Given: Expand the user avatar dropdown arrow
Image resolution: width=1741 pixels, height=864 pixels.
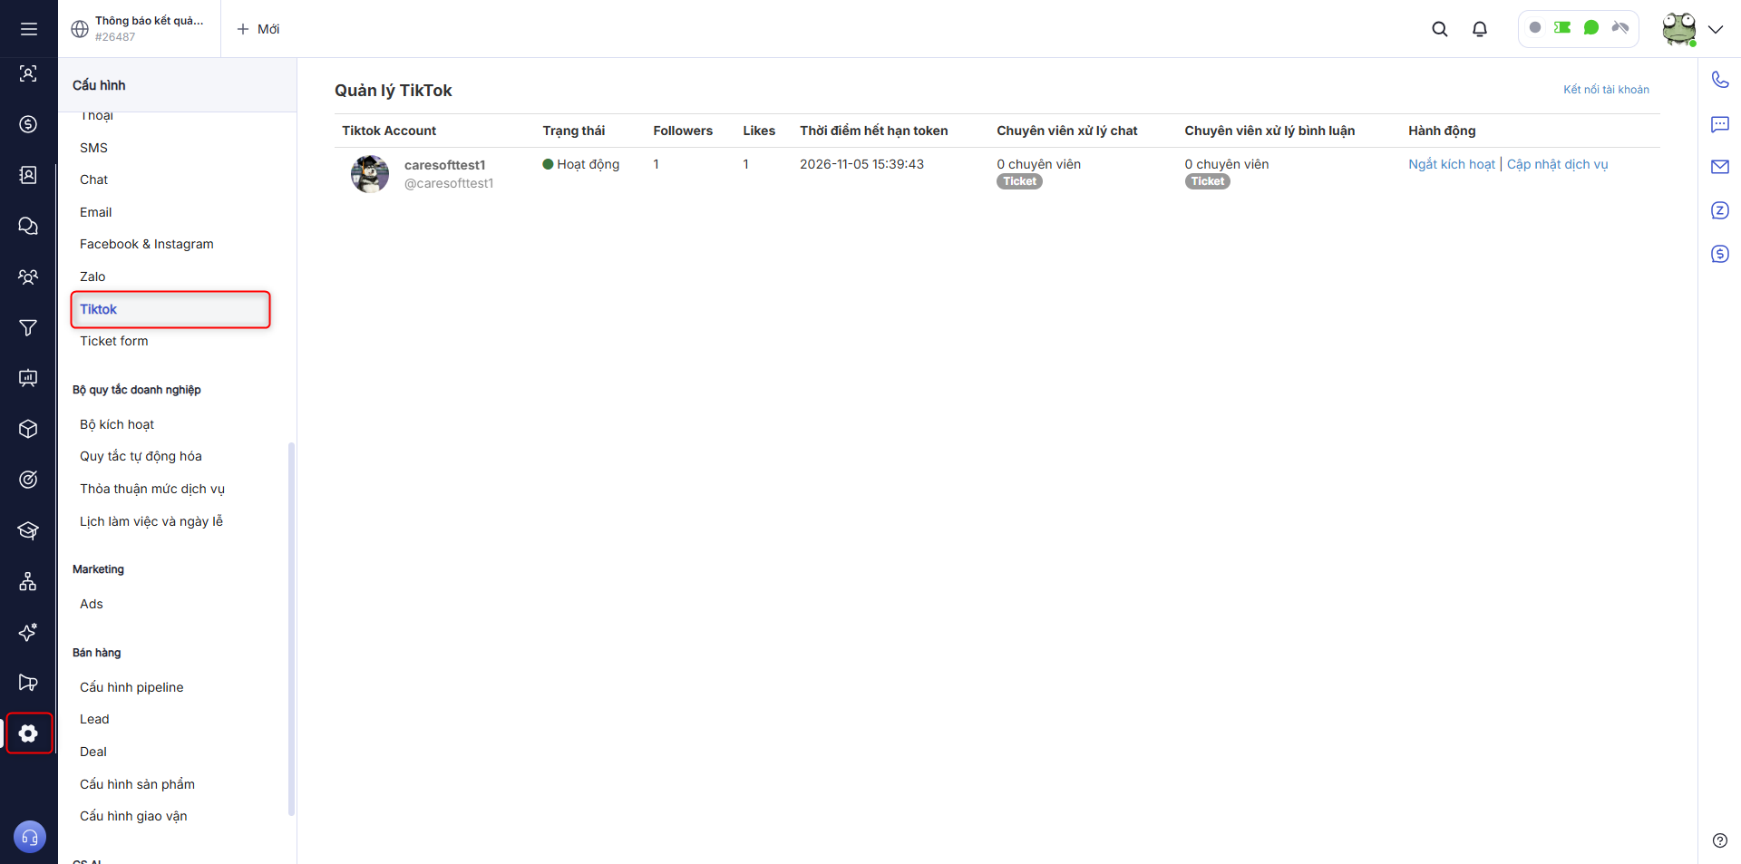Looking at the screenshot, I should pos(1715,29).
